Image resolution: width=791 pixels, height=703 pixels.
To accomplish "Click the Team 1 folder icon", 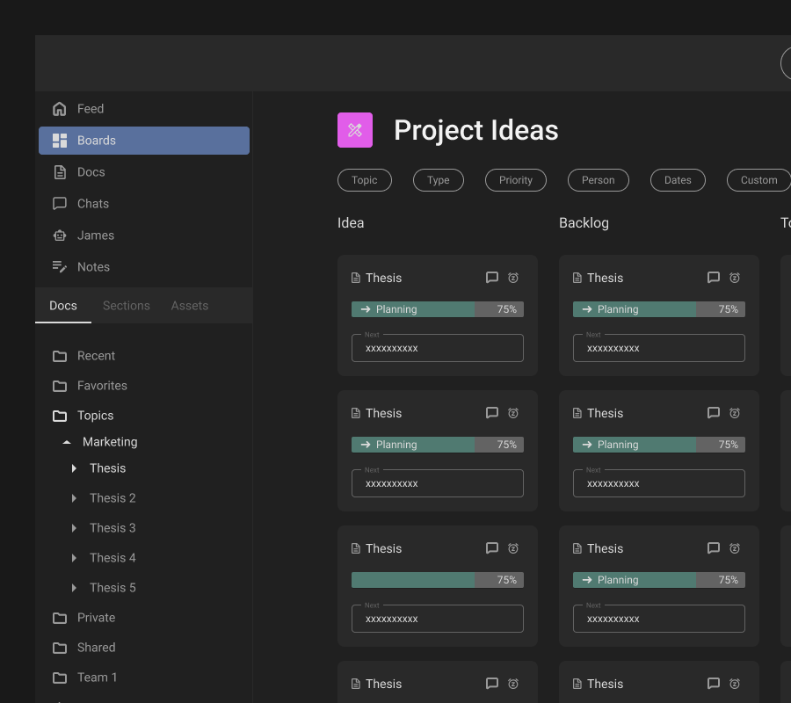I will (60, 678).
